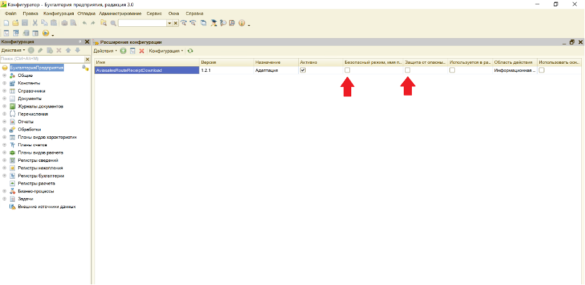Open the Файл menu

tap(10, 13)
